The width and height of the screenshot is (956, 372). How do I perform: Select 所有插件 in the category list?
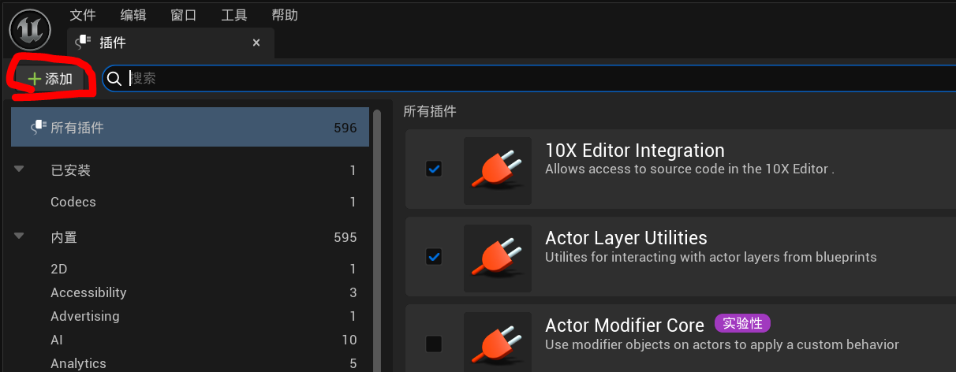click(x=190, y=128)
